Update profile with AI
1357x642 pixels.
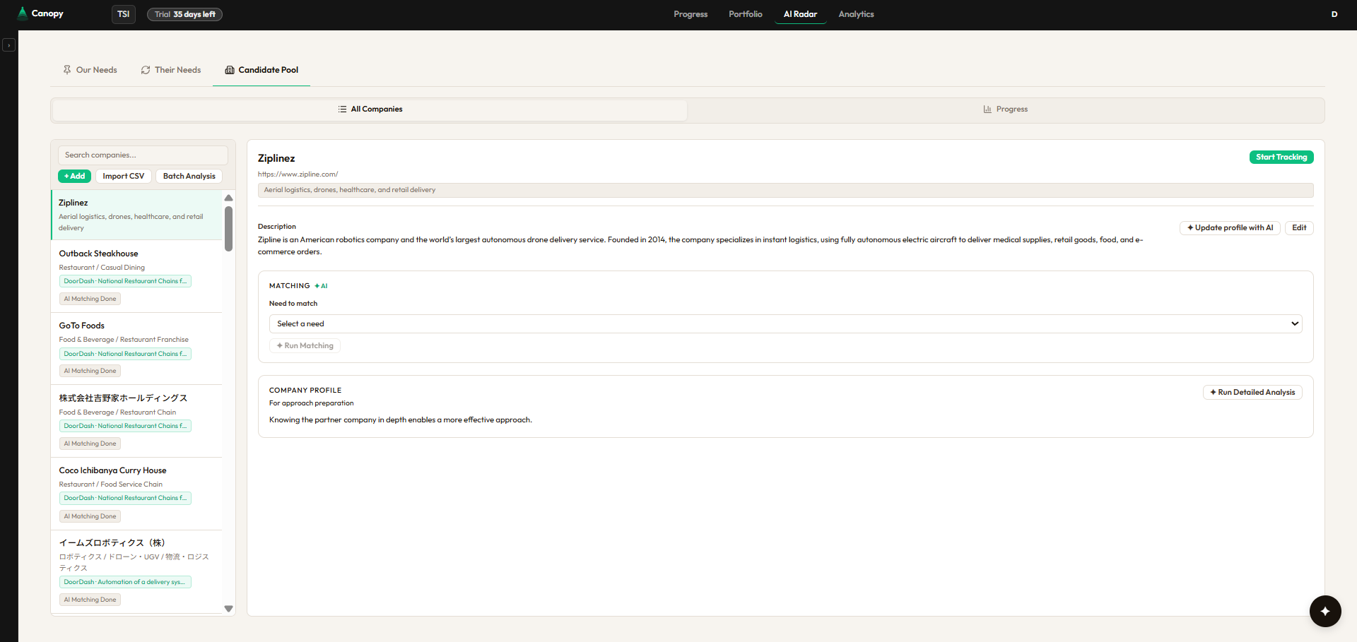1230,228
